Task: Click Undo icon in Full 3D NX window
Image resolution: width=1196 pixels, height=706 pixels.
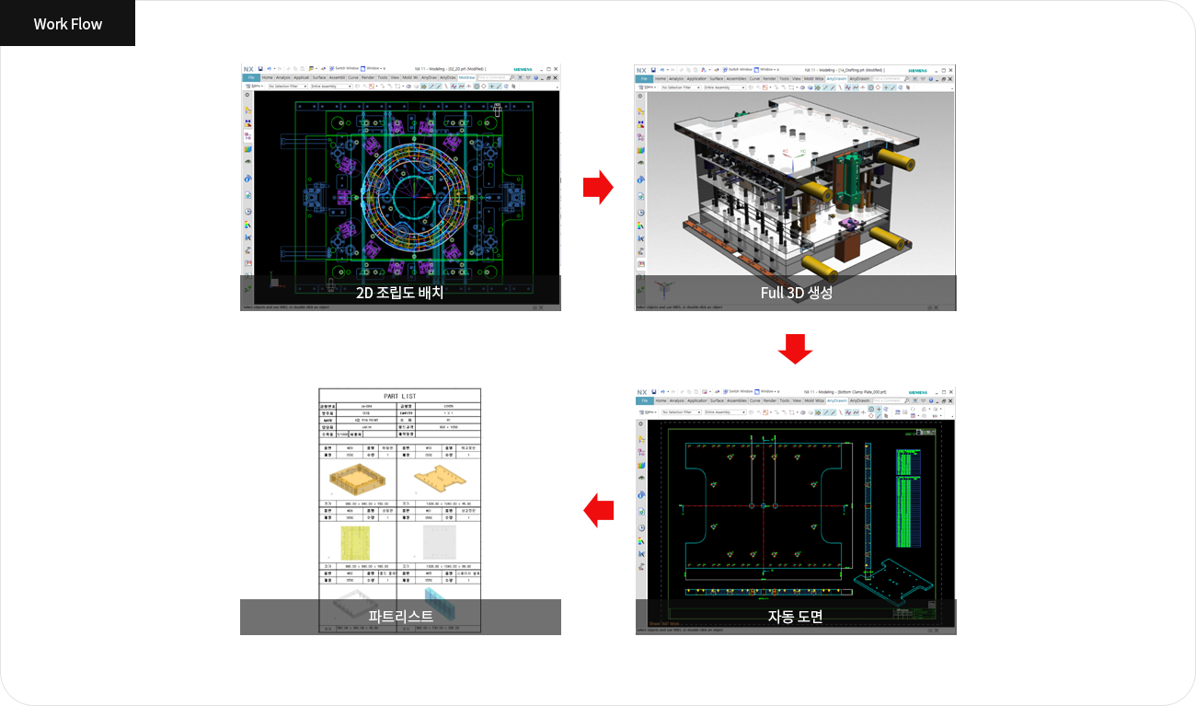Action: pyautogui.click(x=662, y=70)
